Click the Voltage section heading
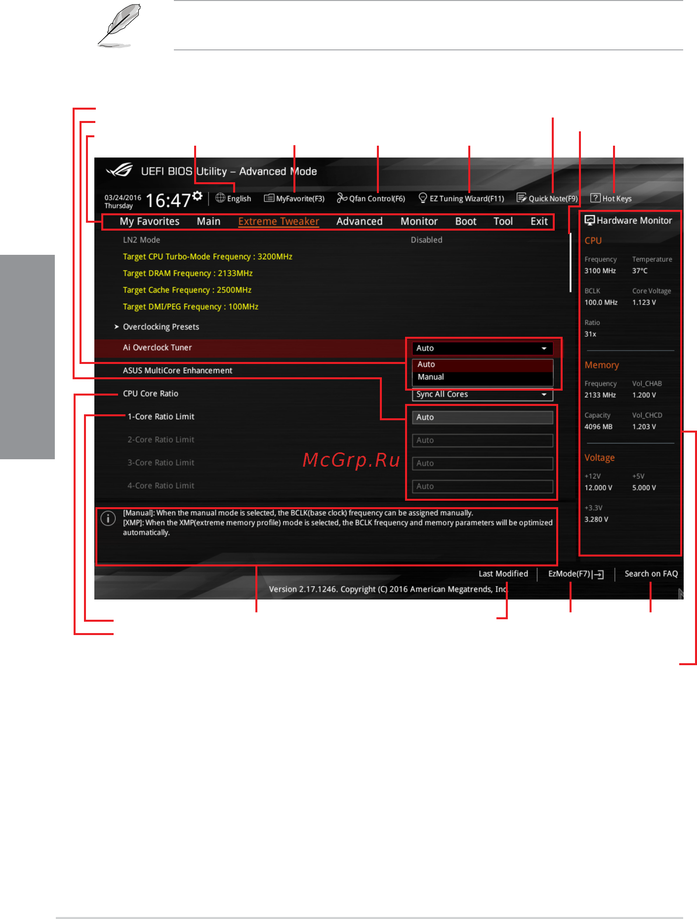Viewport: 697px width, 919px height. click(x=600, y=458)
